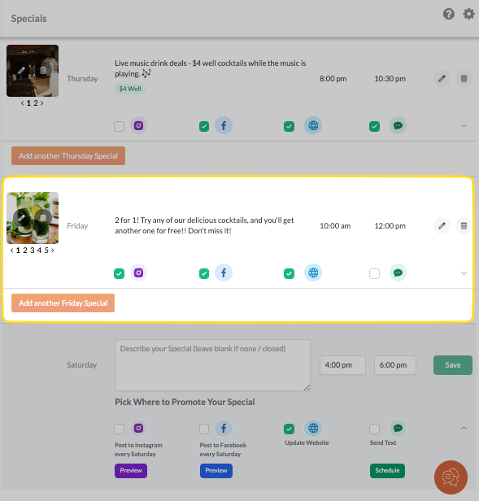Image resolution: width=479 pixels, height=501 pixels.
Task: Open the help question mark icon
Action: tap(449, 14)
